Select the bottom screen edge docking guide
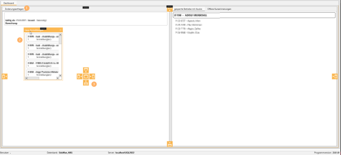Image resolution: width=341 pixels, height=155 pixels. click(x=170, y=144)
